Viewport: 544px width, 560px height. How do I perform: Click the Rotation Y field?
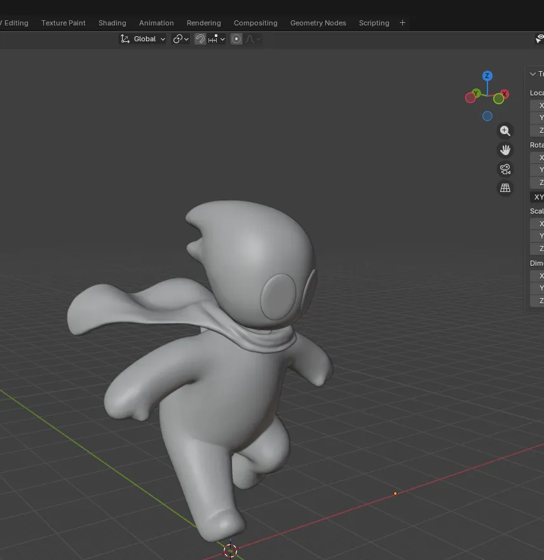pyautogui.click(x=537, y=170)
